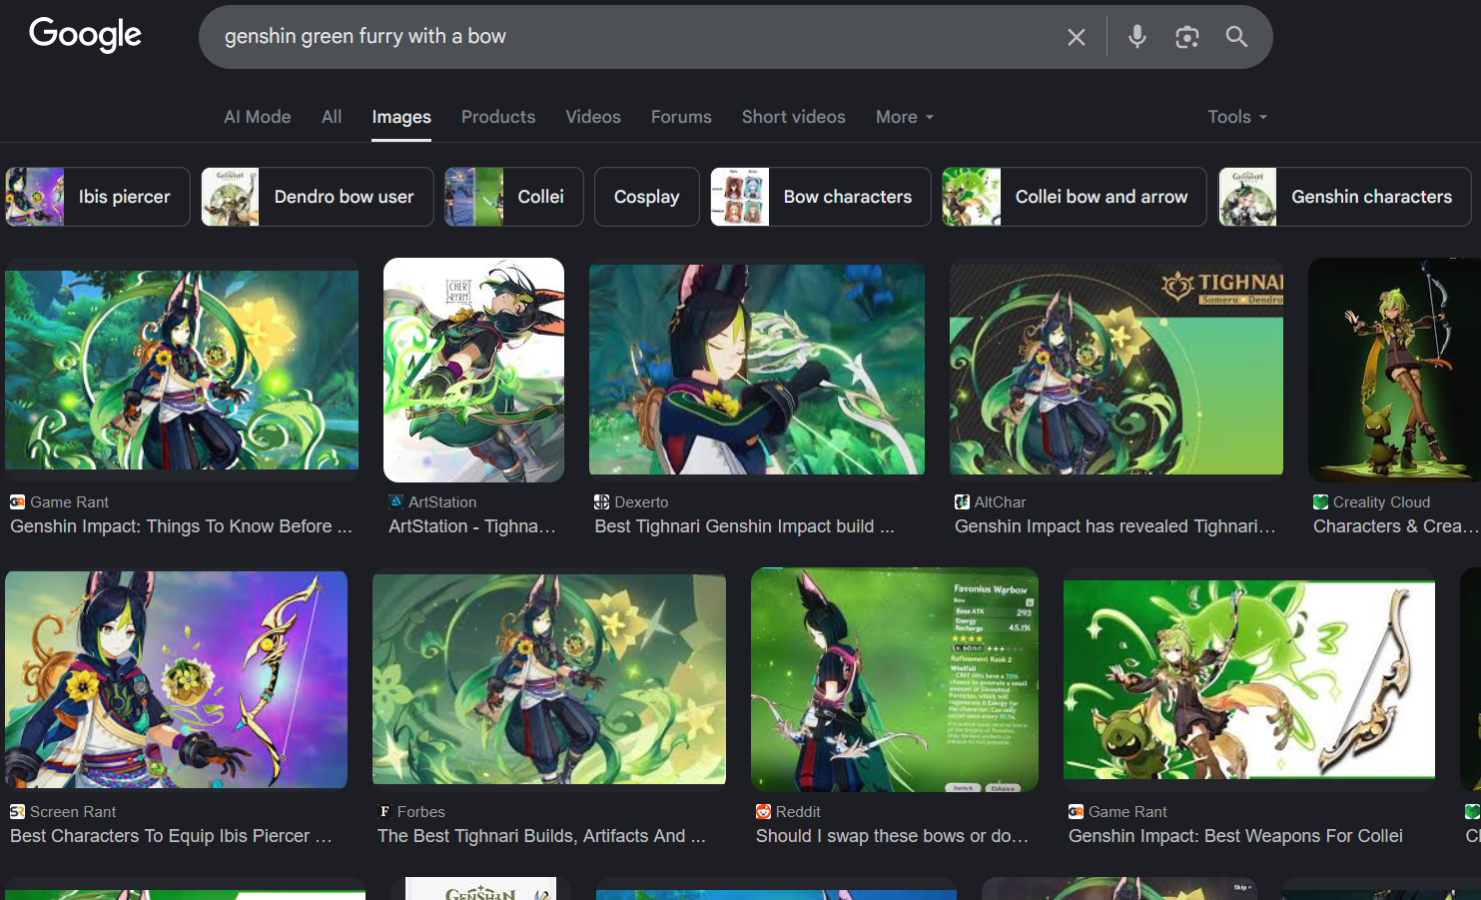This screenshot has height=900, width=1481.
Task: Click the Google logo
Action: click(85, 35)
